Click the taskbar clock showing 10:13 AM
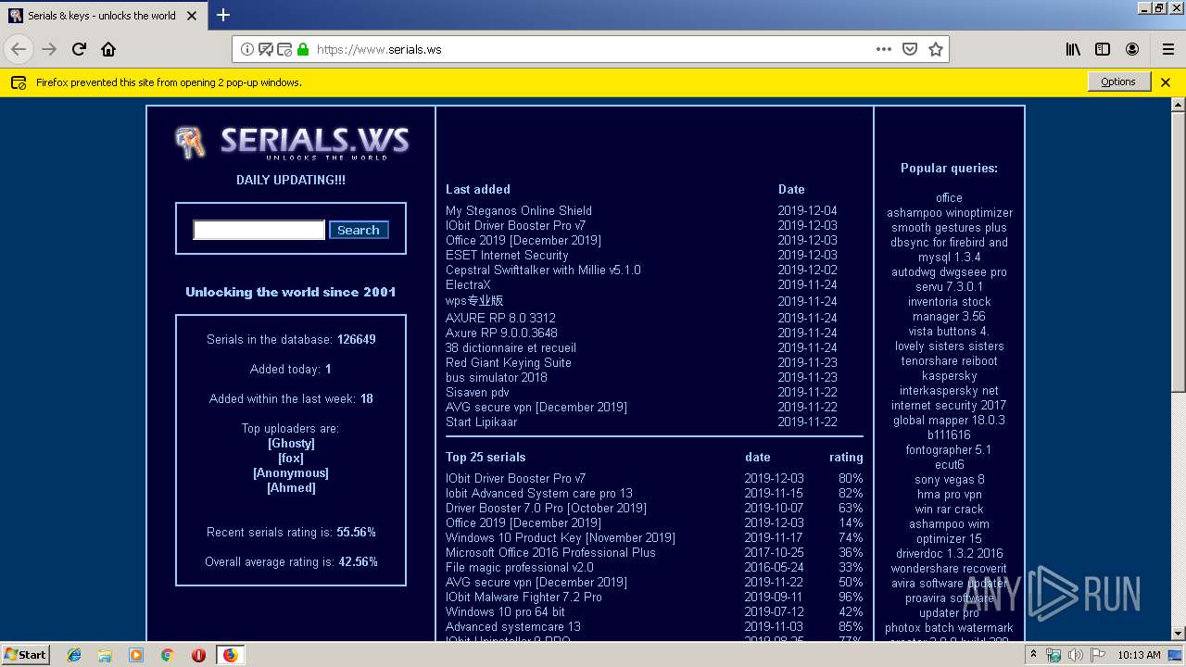 [x=1139, y=655]
